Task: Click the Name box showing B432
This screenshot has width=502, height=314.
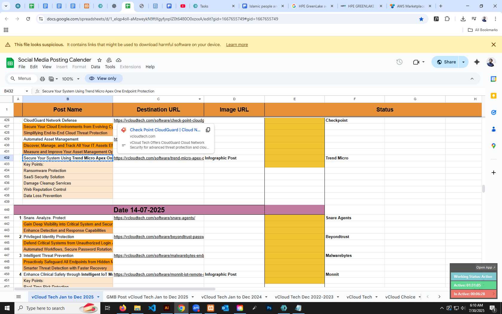Action: click(13, 91)
